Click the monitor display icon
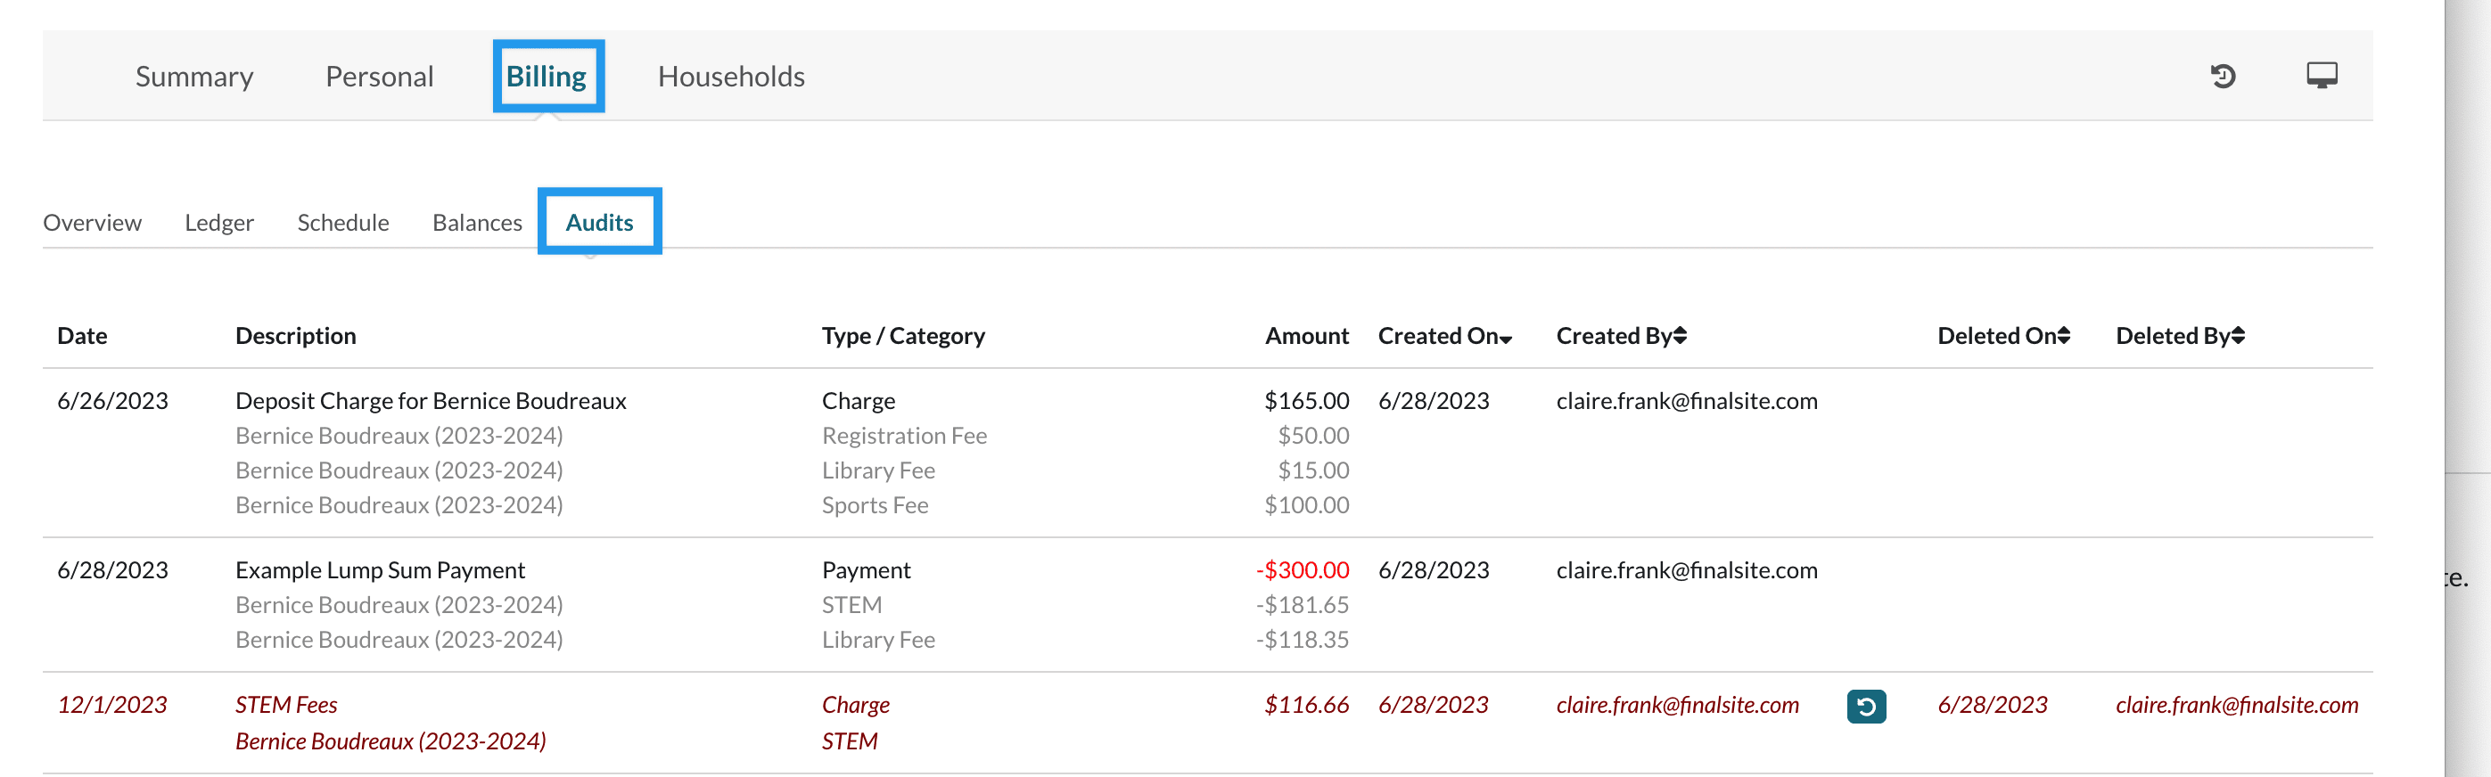This screenshot has width=2491, height=777. click(2321, 76)
